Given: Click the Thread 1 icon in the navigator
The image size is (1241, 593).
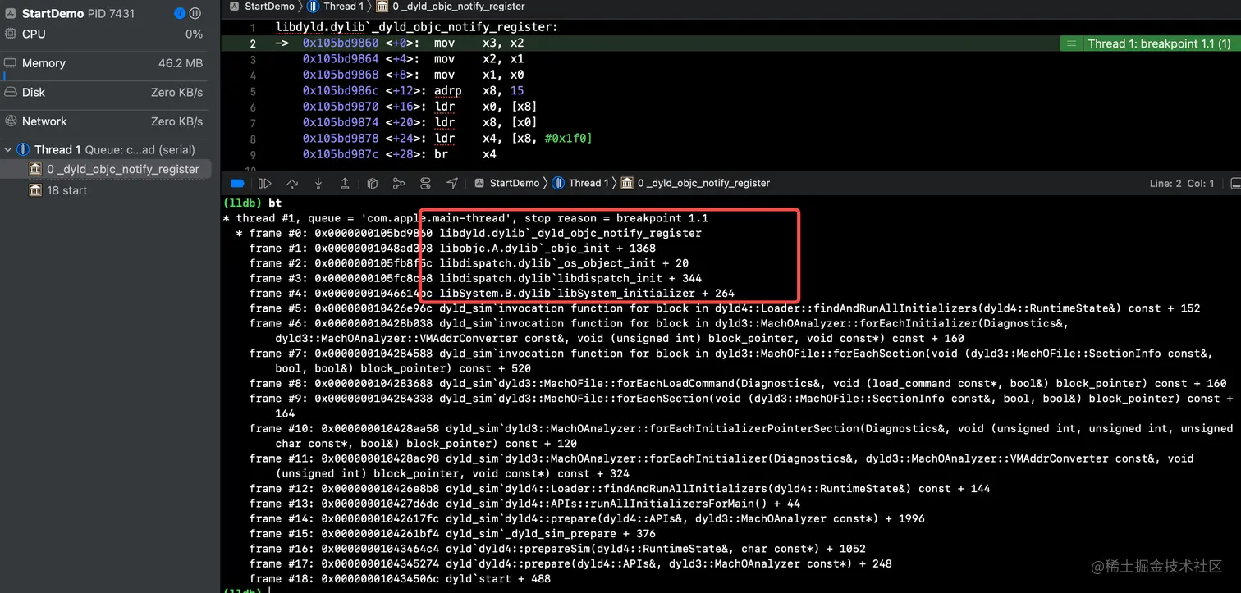Looking at the screenshot, I should point(25,150).
